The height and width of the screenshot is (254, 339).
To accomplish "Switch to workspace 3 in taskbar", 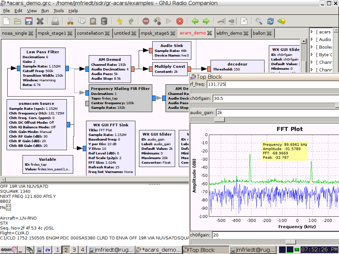I will pos(74,250).
